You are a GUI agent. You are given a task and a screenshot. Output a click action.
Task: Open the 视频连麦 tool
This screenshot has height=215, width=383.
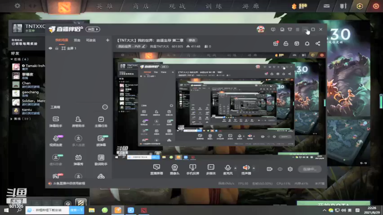(56, 140)
